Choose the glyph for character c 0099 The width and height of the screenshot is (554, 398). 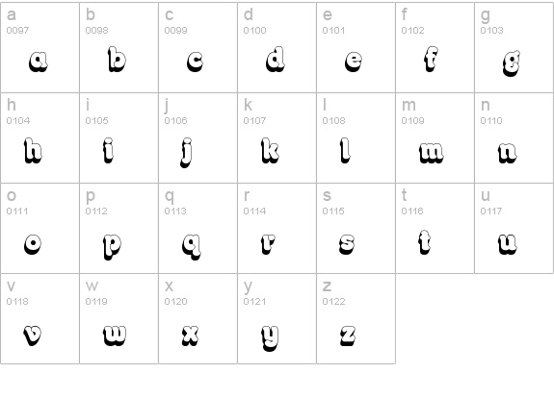coord(195,62)
